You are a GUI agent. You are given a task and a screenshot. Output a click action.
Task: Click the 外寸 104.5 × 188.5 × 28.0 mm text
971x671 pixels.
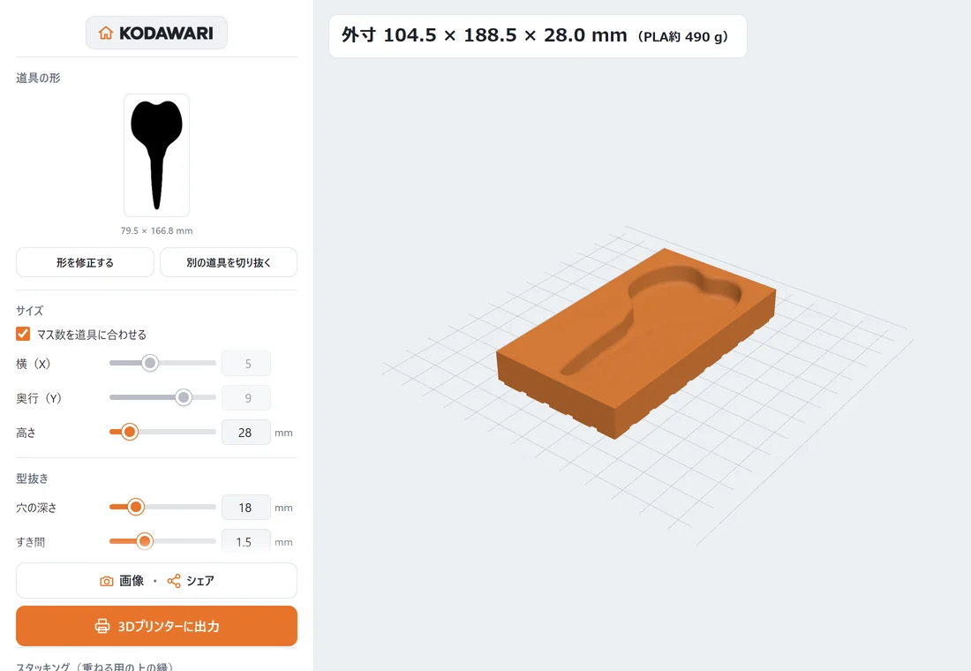click(485, 35)
